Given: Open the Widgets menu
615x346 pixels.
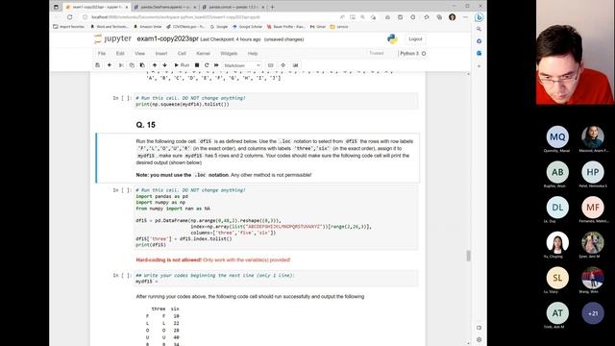Looking at the screenshot, I should [229, 54].
